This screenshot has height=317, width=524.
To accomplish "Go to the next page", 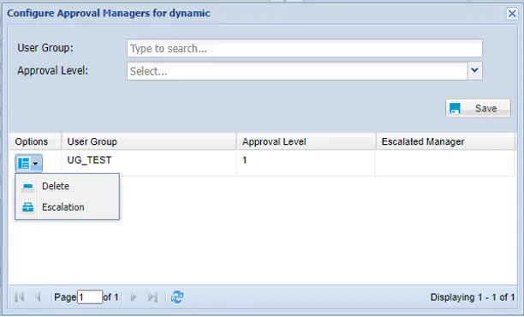I will point(134,297).
